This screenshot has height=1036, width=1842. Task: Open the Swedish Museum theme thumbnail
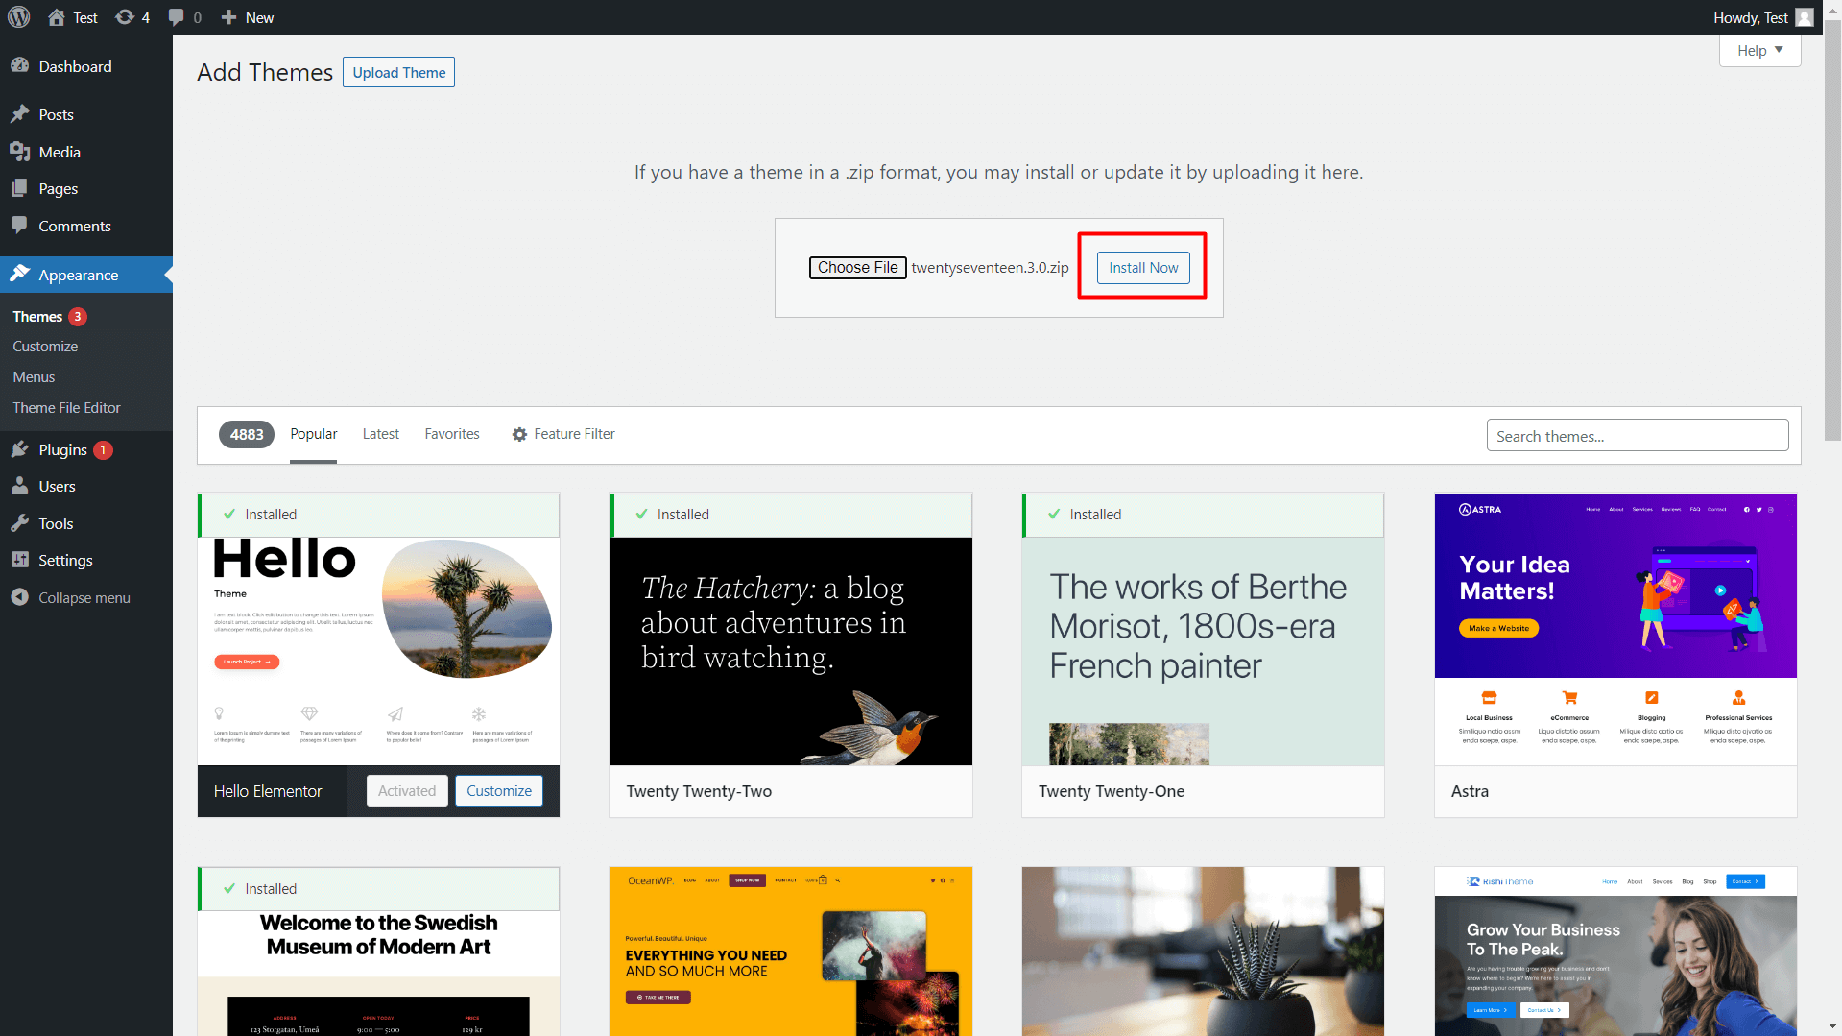(378, 974)
